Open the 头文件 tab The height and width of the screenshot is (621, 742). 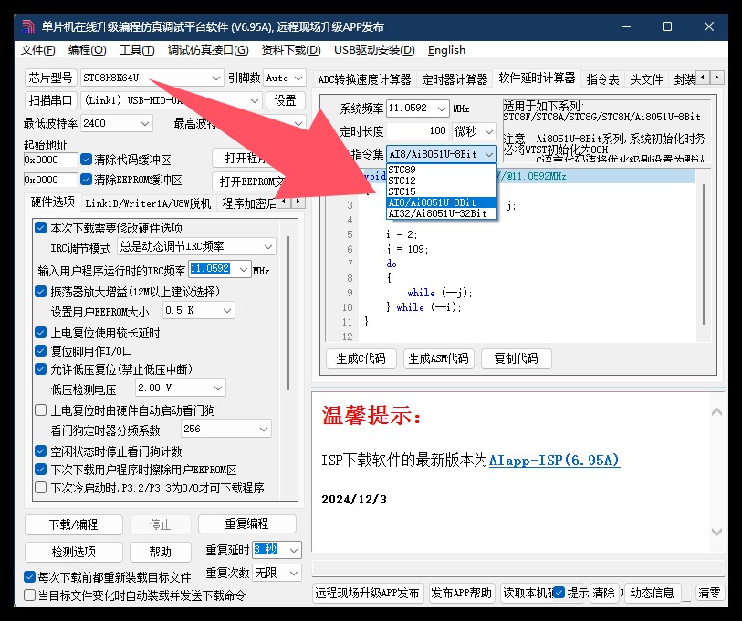pyautogui.click(x=646, y=79)
